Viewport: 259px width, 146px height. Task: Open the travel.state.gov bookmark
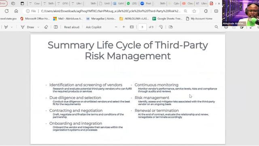pos(8,19)
